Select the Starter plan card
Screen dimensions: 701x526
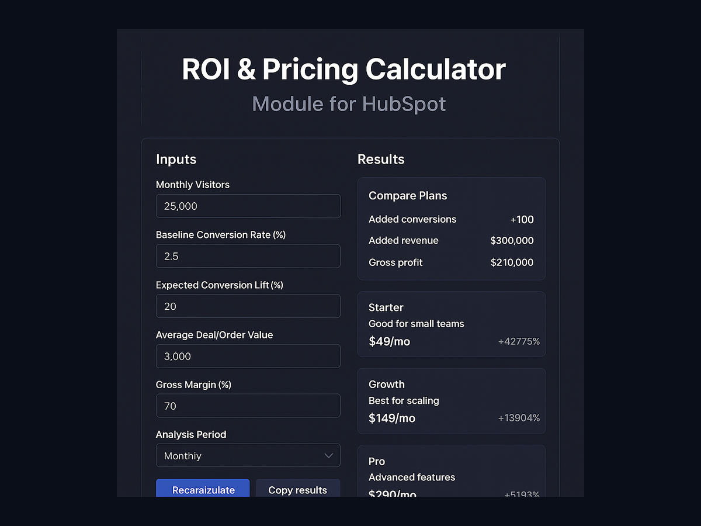pyautogui.click(x=451, y=324)
